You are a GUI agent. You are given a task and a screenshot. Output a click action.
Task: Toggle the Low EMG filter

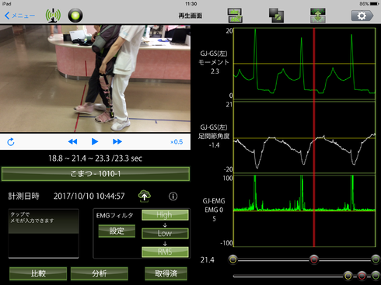click(165, 234)
